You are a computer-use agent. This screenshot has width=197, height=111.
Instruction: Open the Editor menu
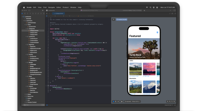(59, 7)
